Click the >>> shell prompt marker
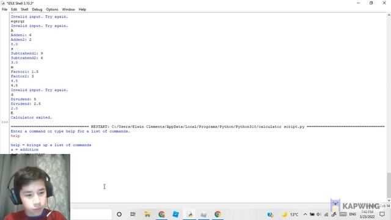391x220 pixels. 4,122
